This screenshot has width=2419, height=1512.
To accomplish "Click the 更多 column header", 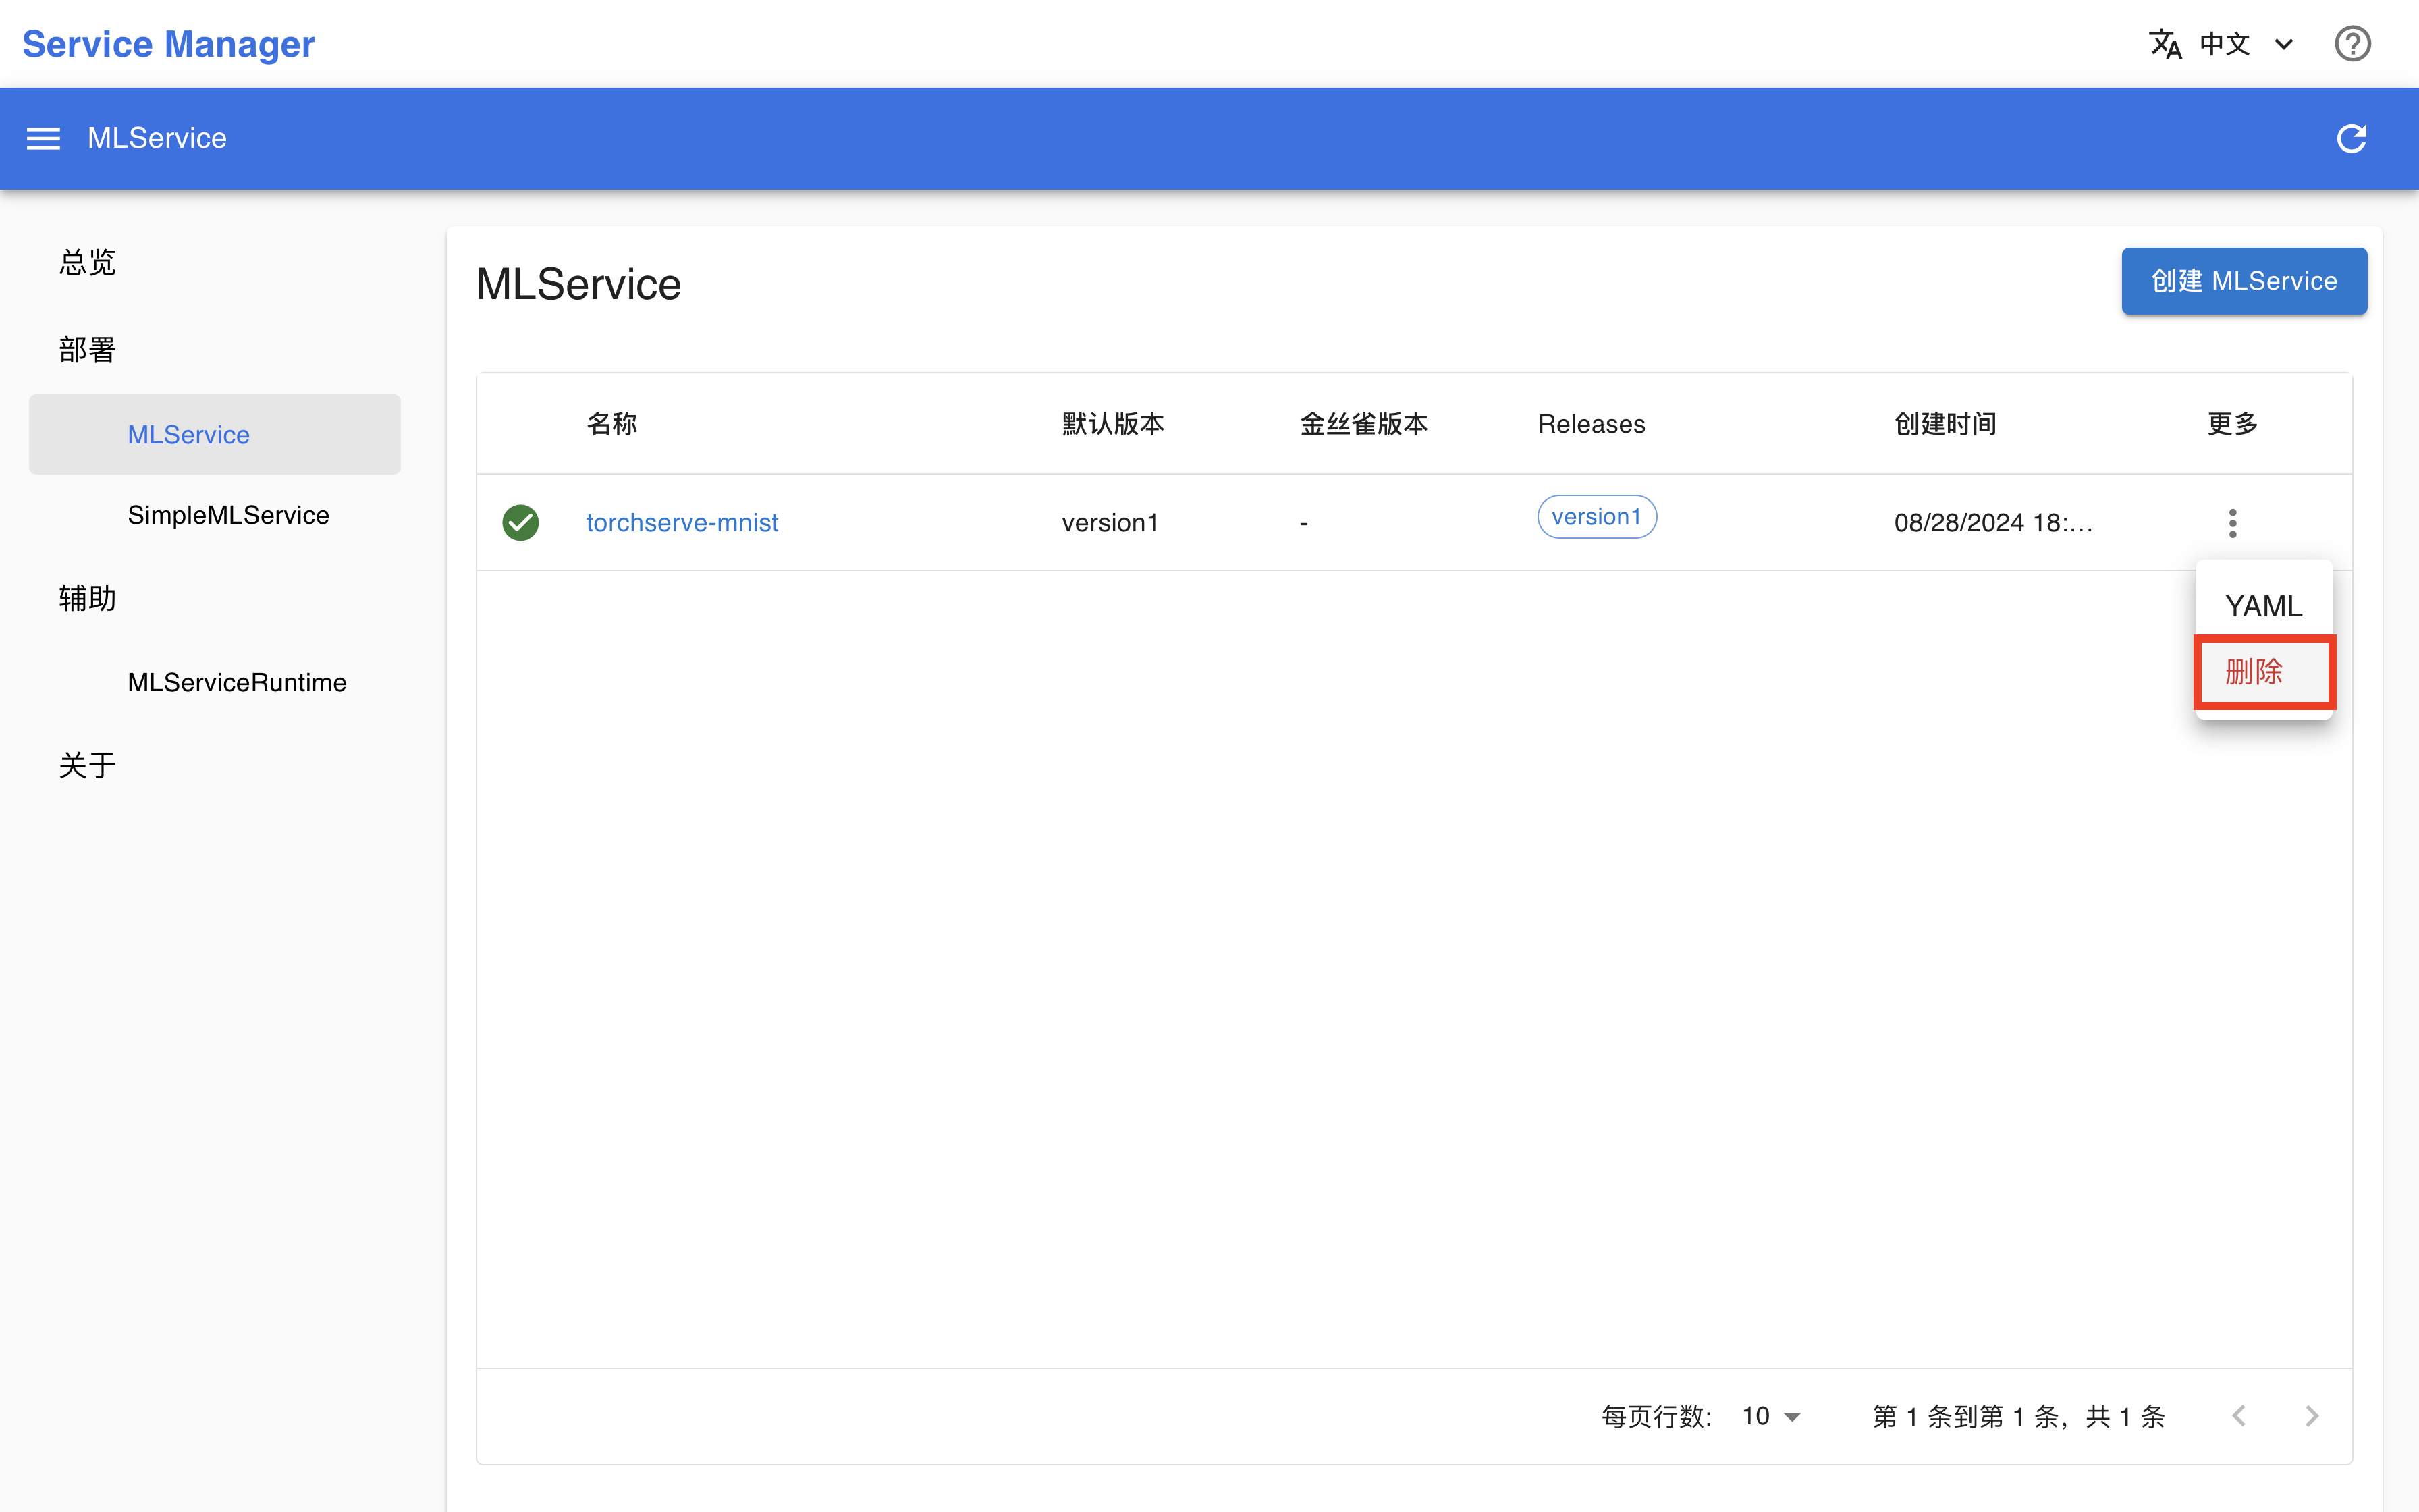I will tap(2232, 424).
